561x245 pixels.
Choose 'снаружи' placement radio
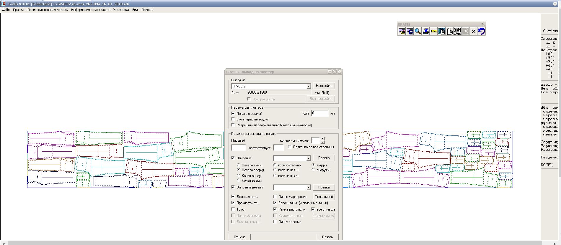(313, 170)
